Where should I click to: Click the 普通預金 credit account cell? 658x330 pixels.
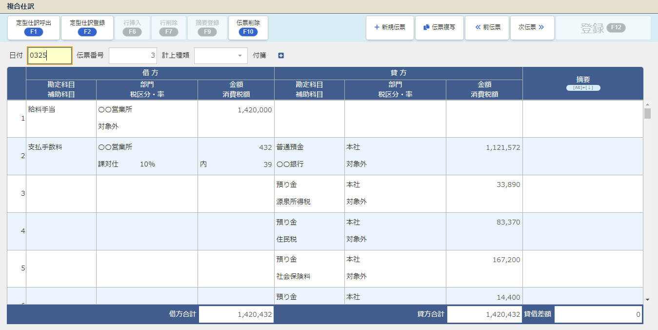(309, 147)
